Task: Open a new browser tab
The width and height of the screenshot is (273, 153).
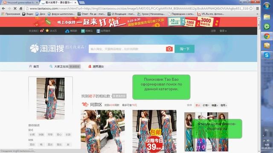Action: pos(82,3)
